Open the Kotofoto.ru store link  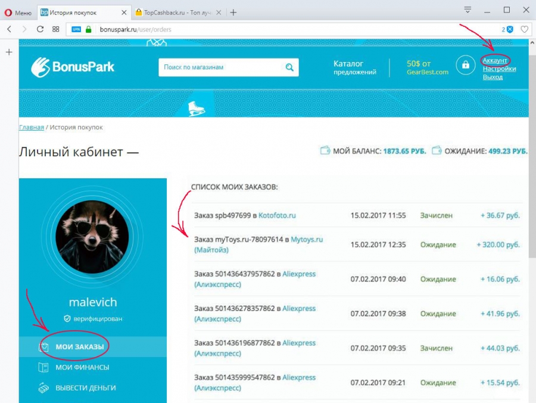pos(277,216)
